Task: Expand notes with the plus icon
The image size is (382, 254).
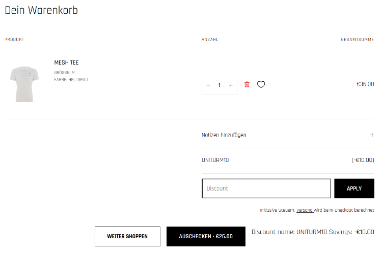Action: (372, 135)
